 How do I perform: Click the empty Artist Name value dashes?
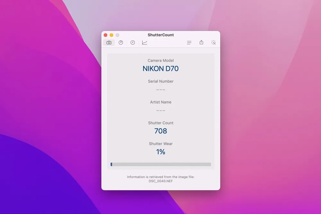coord(160,111)
